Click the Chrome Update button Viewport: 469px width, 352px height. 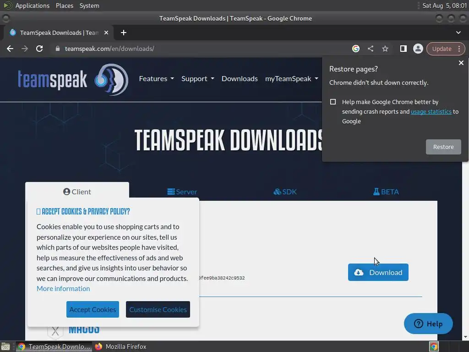pos(442,49)
